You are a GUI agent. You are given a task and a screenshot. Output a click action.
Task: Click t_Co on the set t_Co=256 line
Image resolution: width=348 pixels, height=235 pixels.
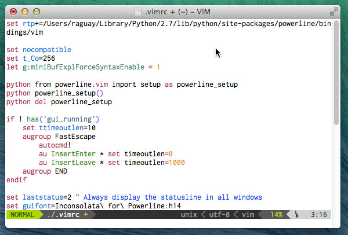(x=31, y=58)
